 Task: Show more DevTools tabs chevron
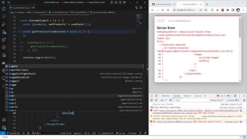[205, 96]
